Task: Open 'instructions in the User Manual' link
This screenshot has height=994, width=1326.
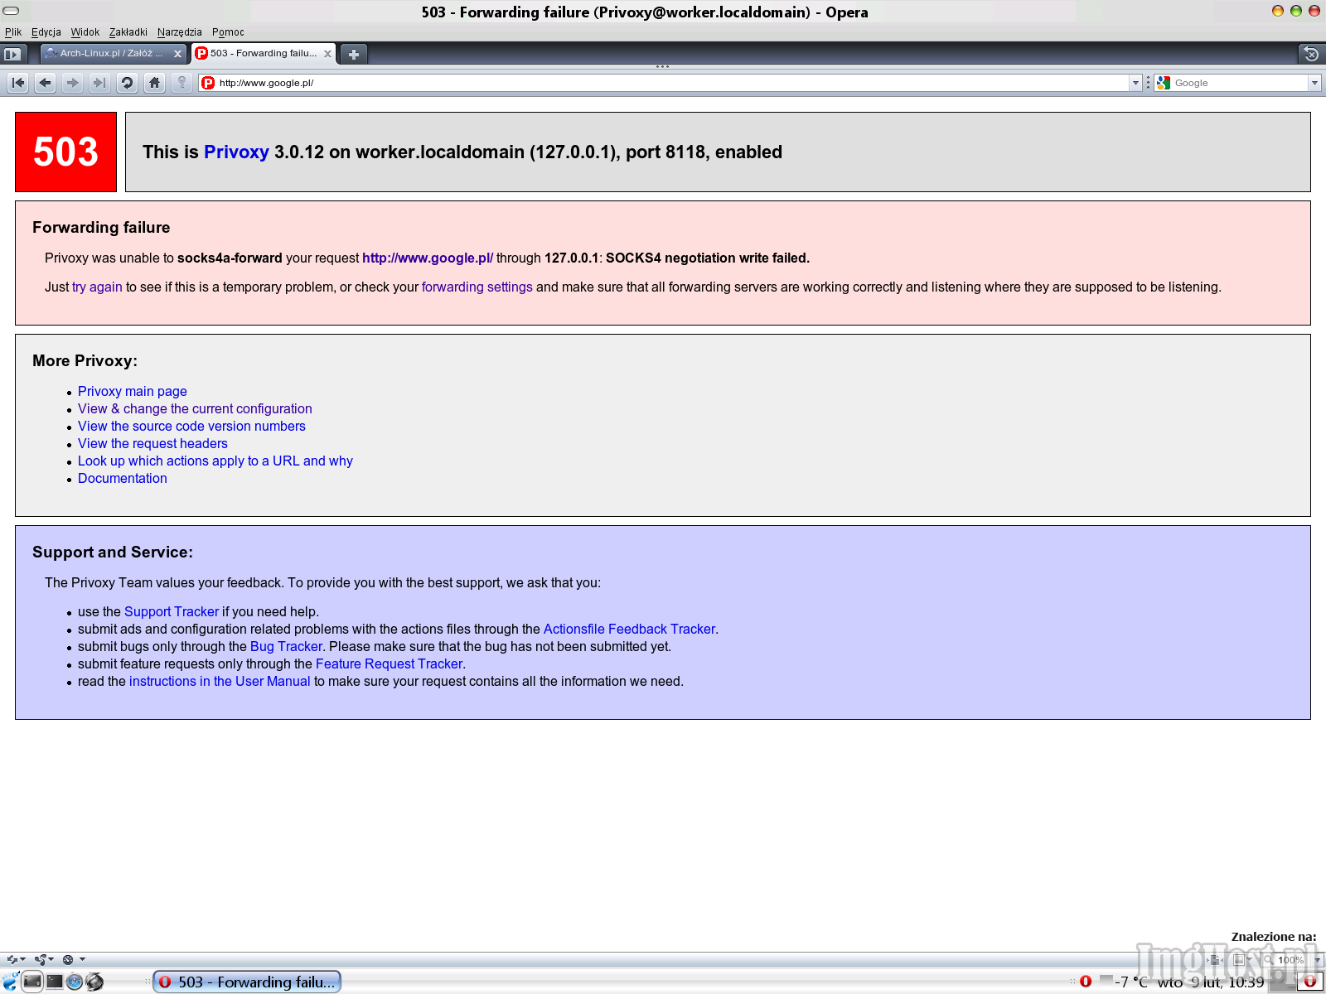Action: tap(220, 682)
